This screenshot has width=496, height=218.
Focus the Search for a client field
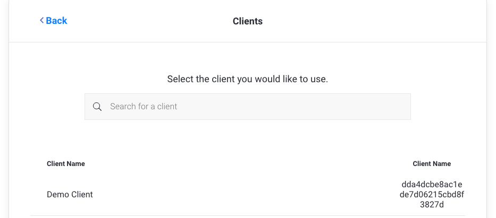tap(247, 107)
